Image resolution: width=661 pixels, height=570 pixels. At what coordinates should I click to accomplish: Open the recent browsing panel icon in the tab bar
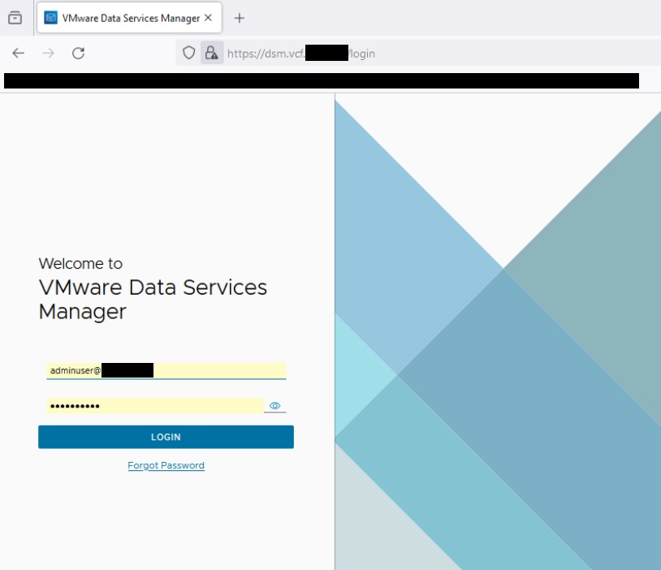[15, 18]
